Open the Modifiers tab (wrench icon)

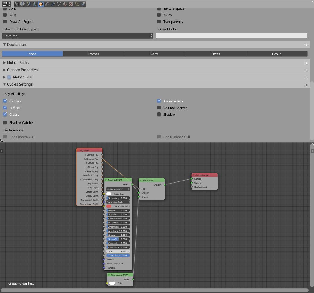pyautogui.click(x=53, y=4)
